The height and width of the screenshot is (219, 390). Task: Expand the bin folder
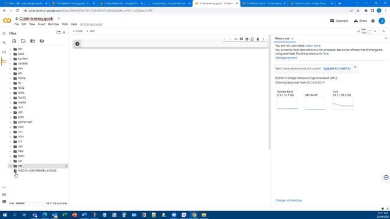(10, 49)
